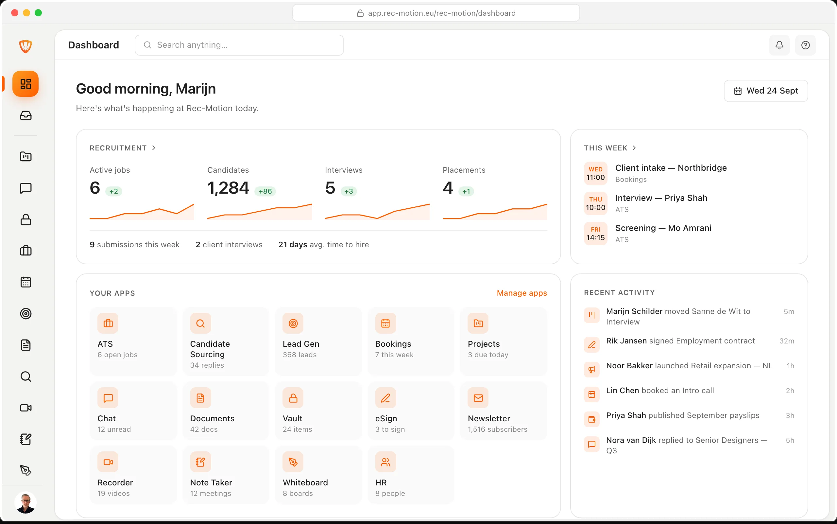Open the Projects folder icon in sidebar
The image size is (837, 524).
26,156
